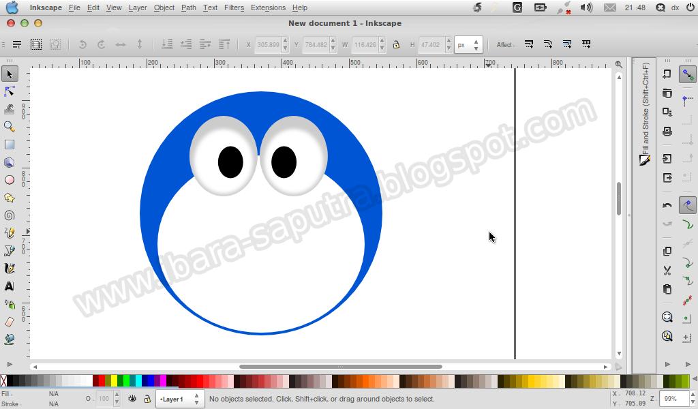698x409 pixels.
Task: Select the Paint Bucket tool
Action: tap(10, 339)
